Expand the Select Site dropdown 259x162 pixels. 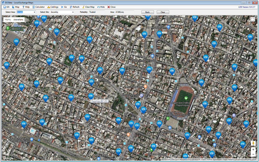[73, 12]
